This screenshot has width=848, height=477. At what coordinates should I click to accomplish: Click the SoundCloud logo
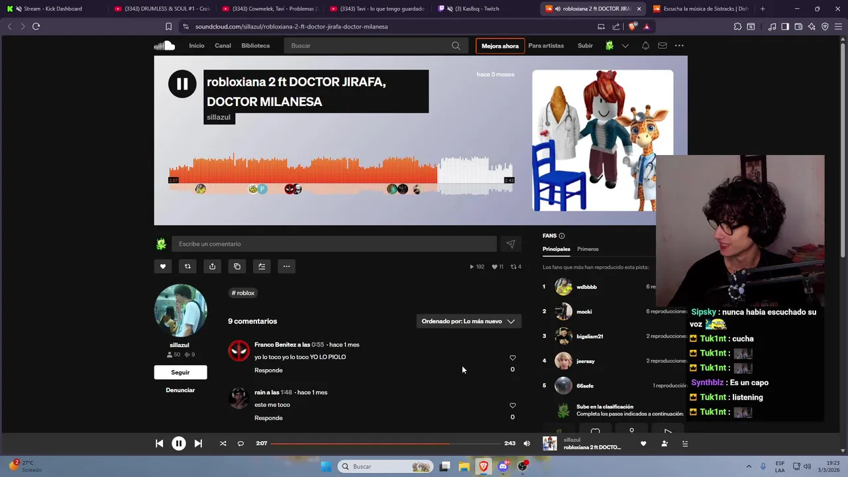164,46
